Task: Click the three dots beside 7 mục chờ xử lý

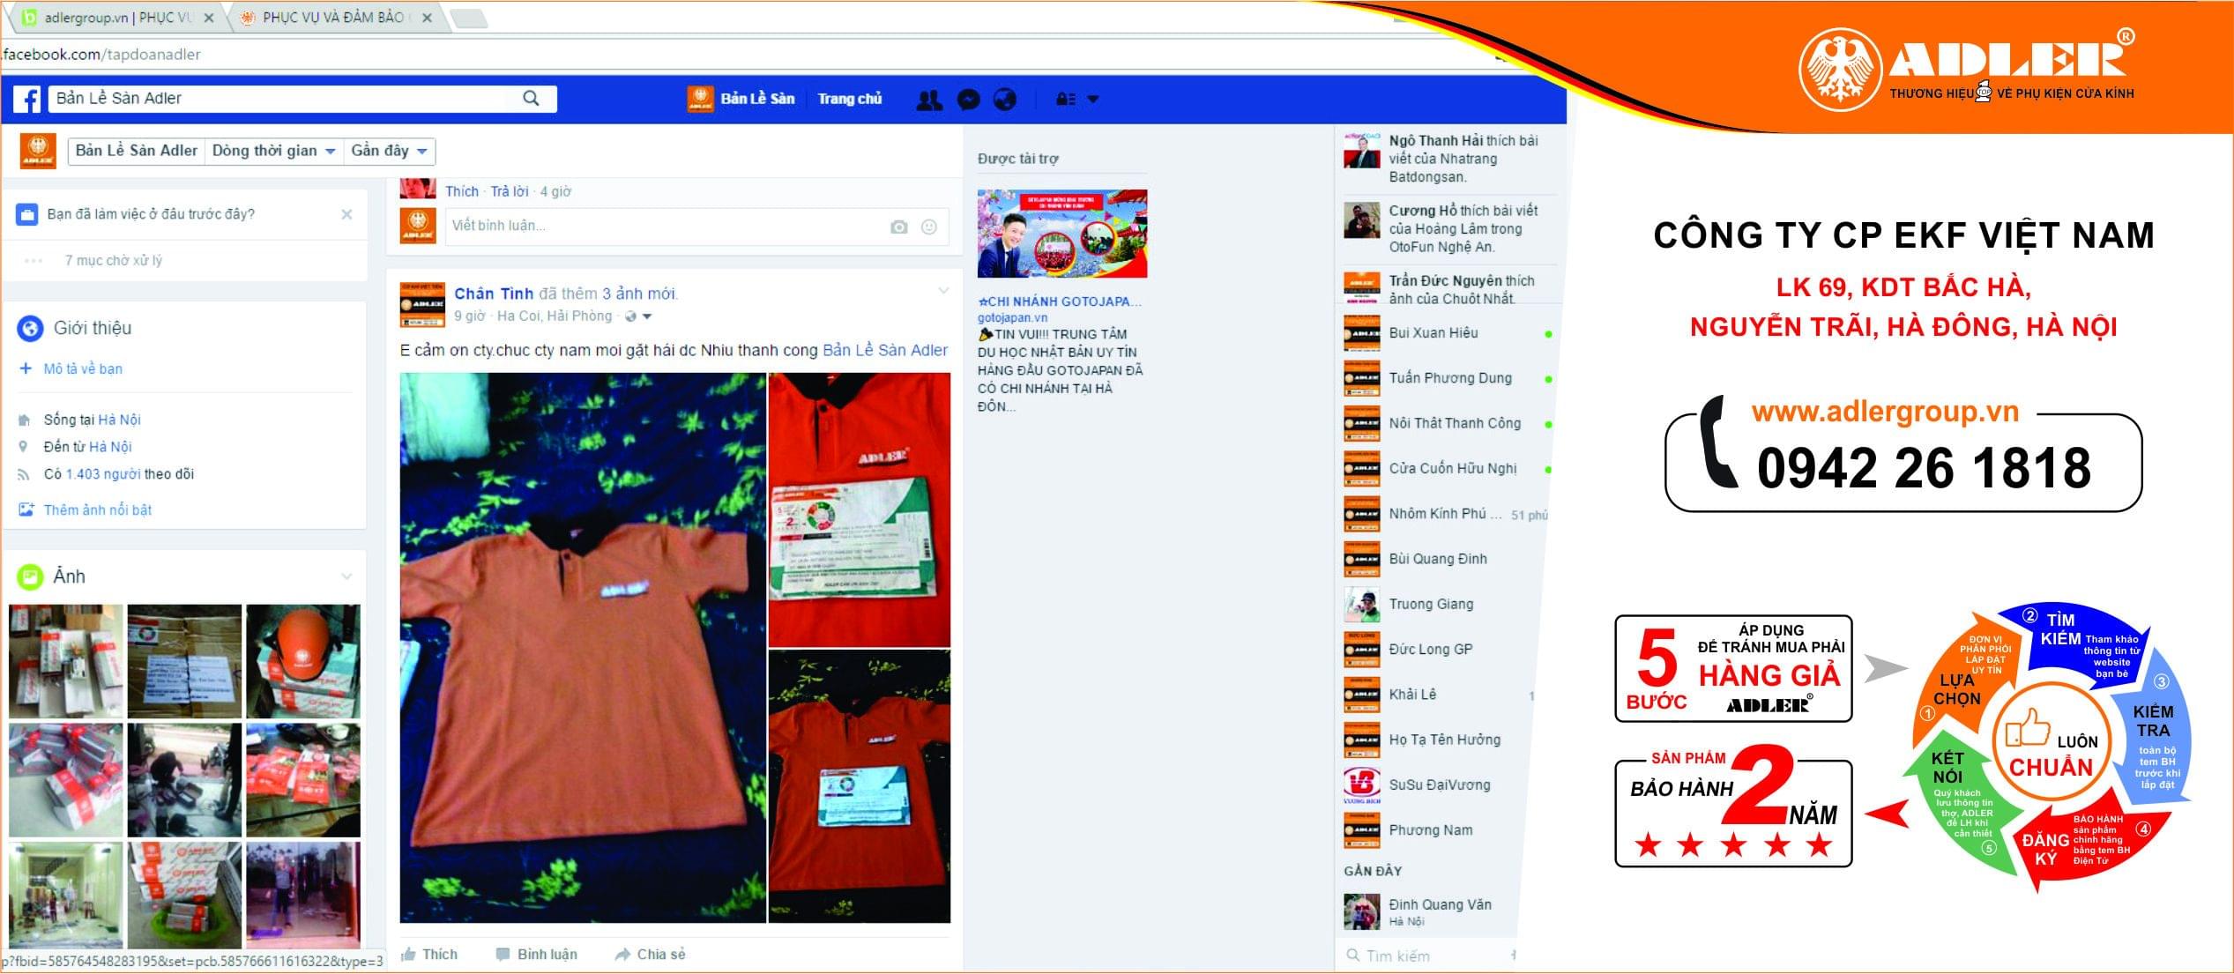Action: pos(34,261)
